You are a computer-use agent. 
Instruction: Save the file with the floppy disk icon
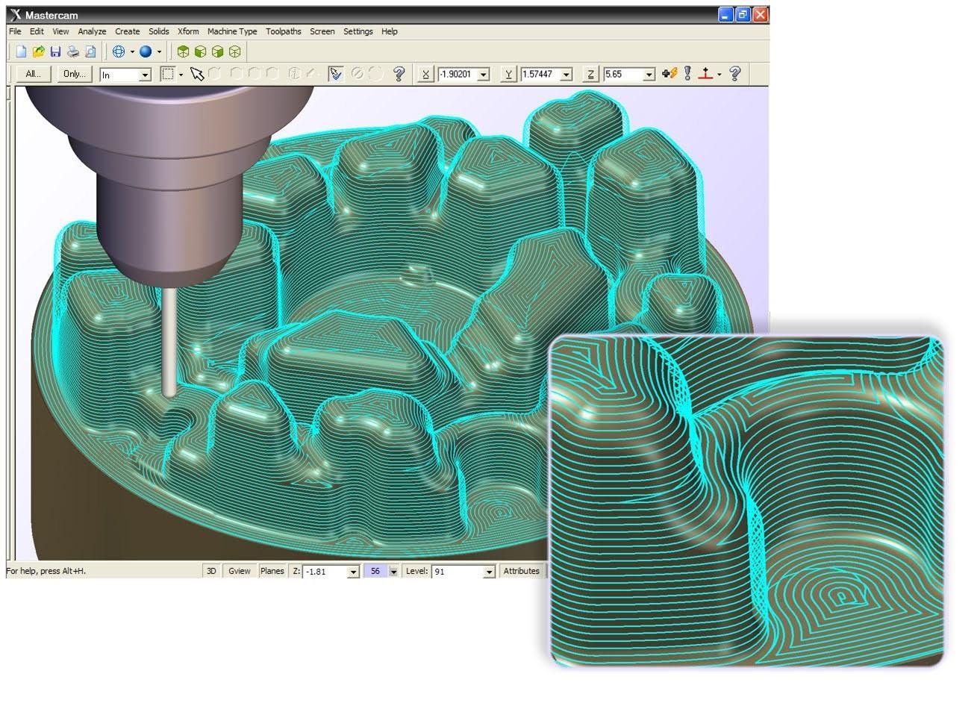tap(55, 51)
